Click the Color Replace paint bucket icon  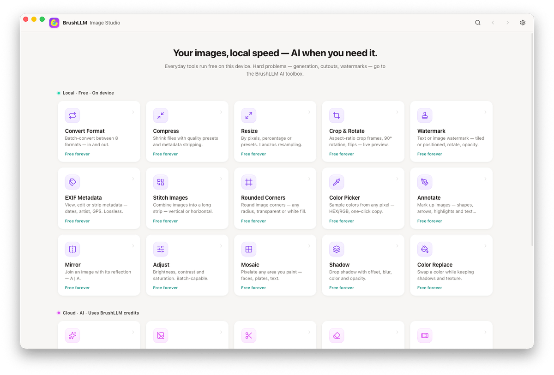(425, 249)
